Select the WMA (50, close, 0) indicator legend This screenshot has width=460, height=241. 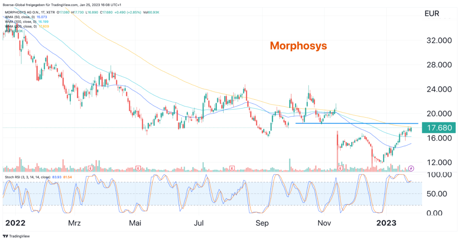[20, 17]
